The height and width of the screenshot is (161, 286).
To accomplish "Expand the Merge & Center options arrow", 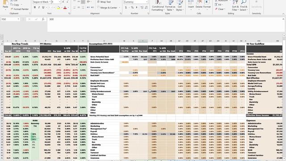I will pyautogui.click(x=119, y=8).
